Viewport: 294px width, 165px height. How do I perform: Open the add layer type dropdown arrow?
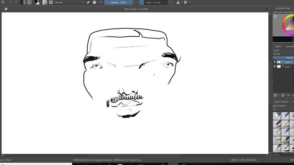pyautogui.click(x=279, y=95)
